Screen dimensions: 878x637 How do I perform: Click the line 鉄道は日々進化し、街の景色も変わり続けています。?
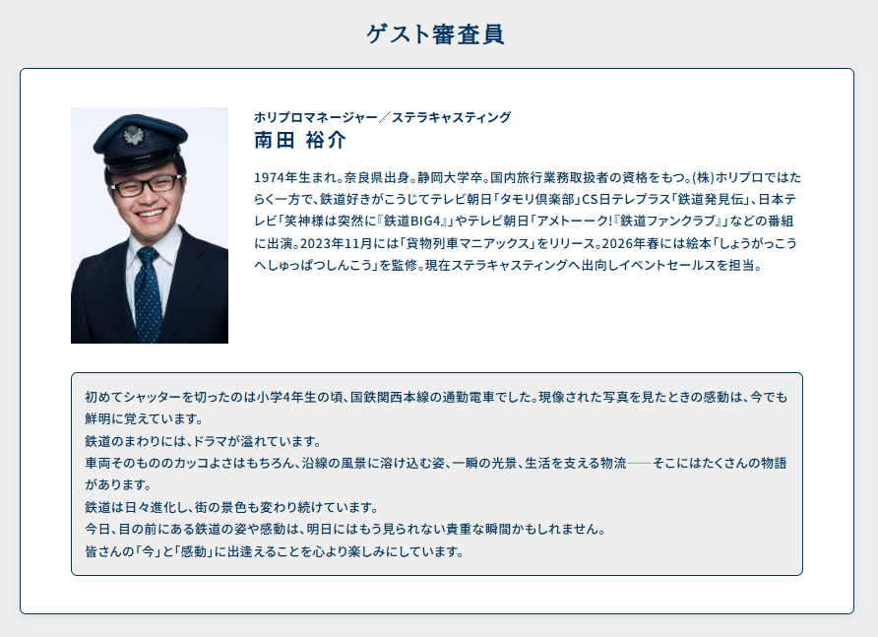pos(232,508)
